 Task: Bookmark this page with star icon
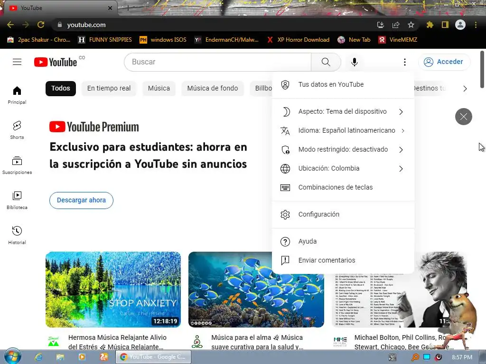411,25
